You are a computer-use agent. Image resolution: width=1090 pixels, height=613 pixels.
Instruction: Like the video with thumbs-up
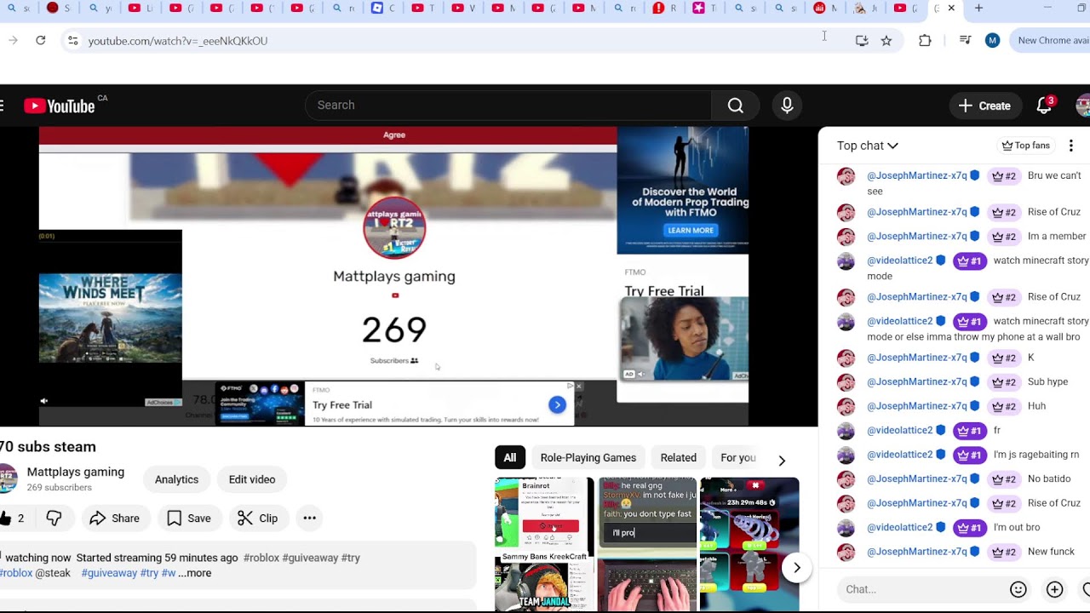point(11,518)
